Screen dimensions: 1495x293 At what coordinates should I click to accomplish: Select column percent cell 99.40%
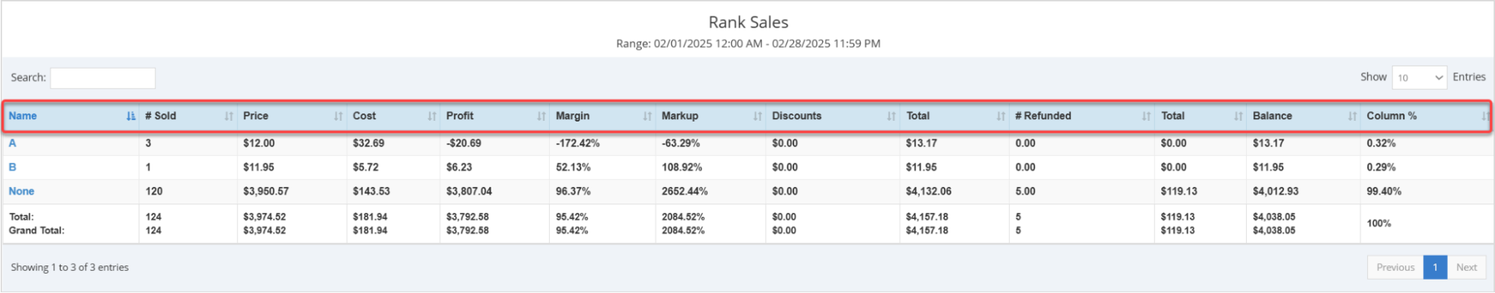coord(1384,192)
